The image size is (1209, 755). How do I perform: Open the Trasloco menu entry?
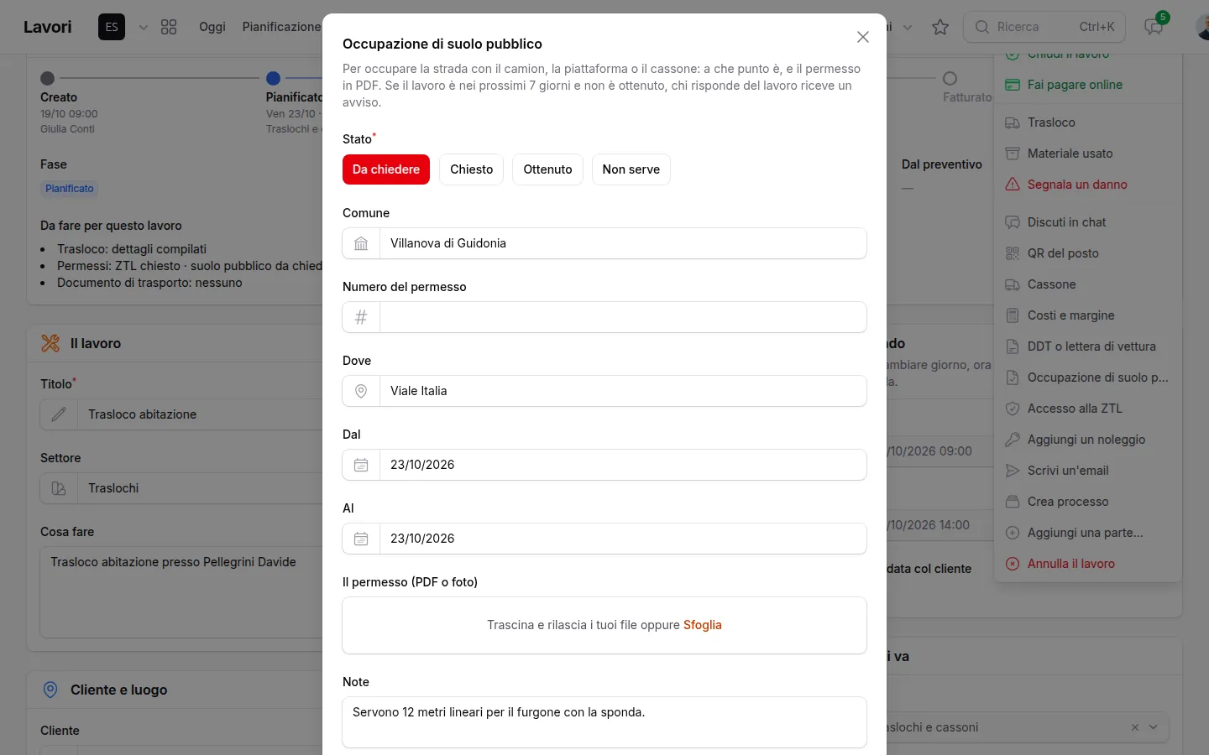[x=1088, y=122]
